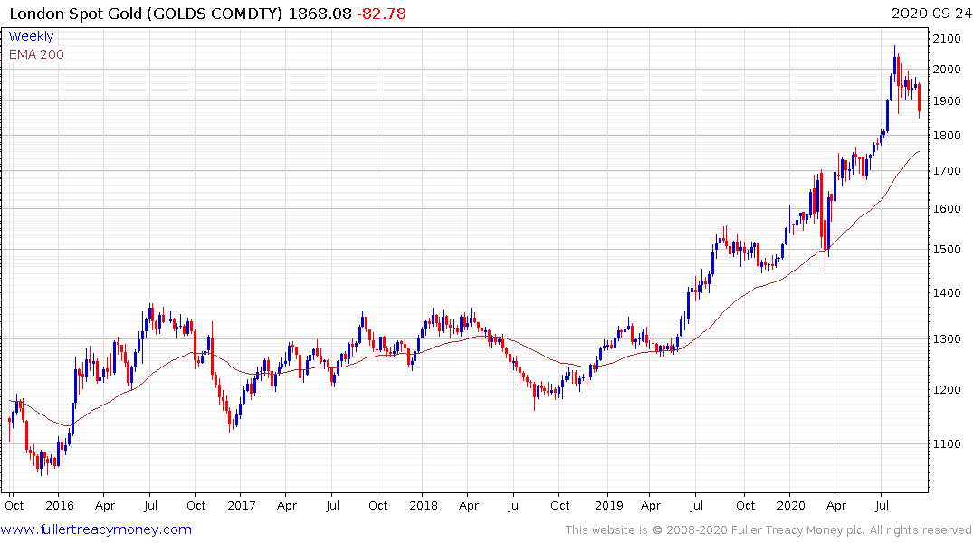Click the 1600 price axis label
The image size is (973, 543).
947,209
